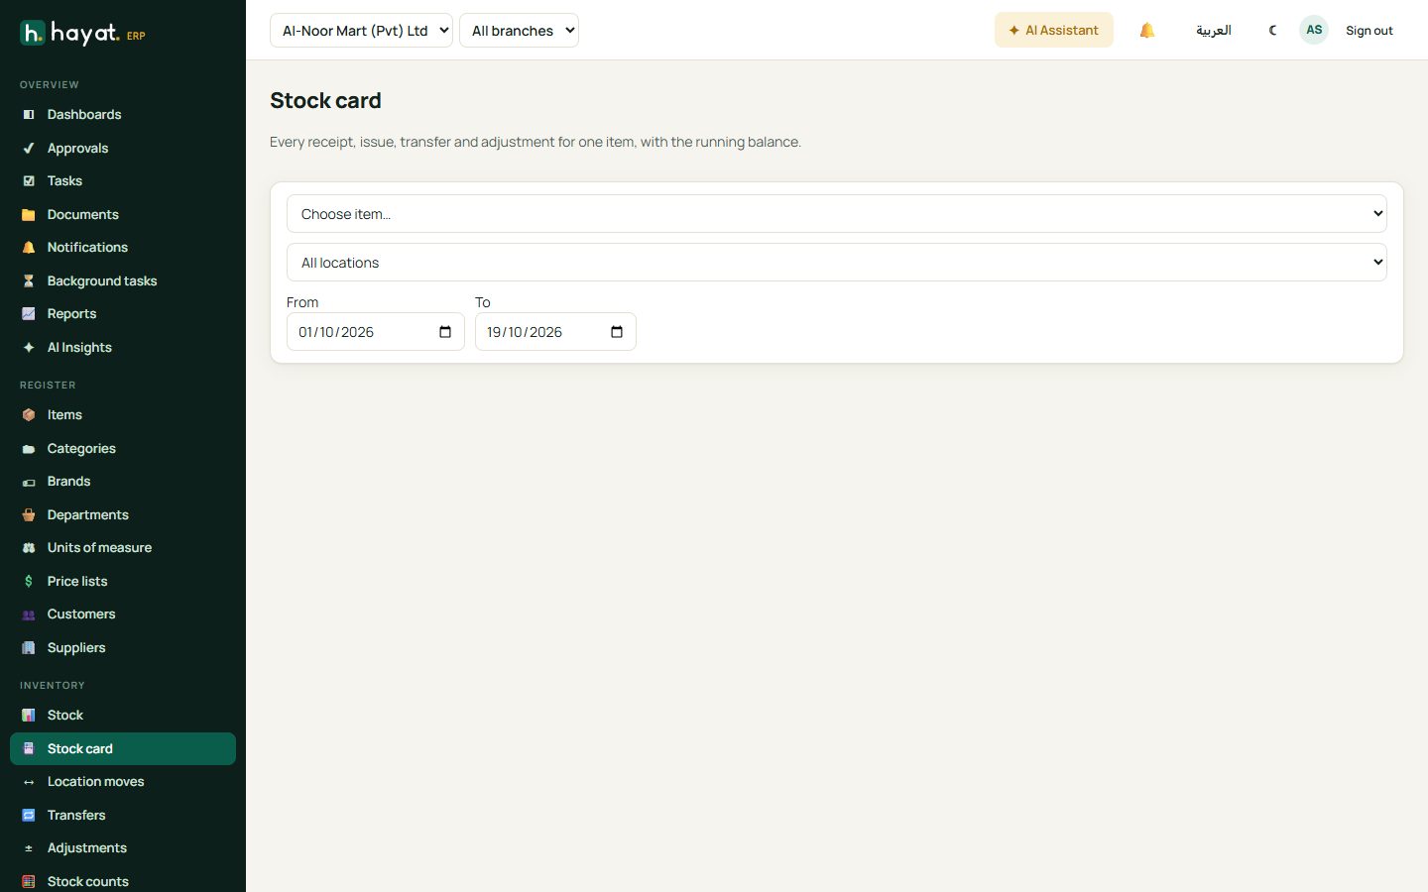The height and width of the screenshot is (892, 1428).
Task: Click the Background tasks hourglass icon
Action: pos(29,281)
